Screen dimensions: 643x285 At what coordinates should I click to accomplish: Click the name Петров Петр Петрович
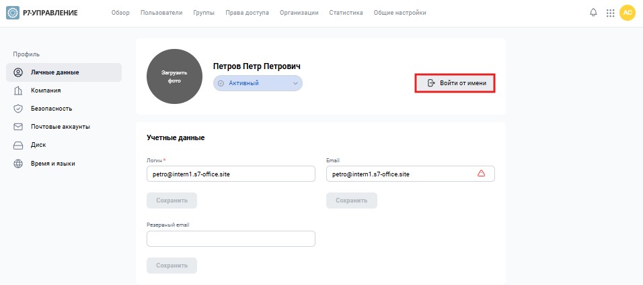tap(257, 66)
